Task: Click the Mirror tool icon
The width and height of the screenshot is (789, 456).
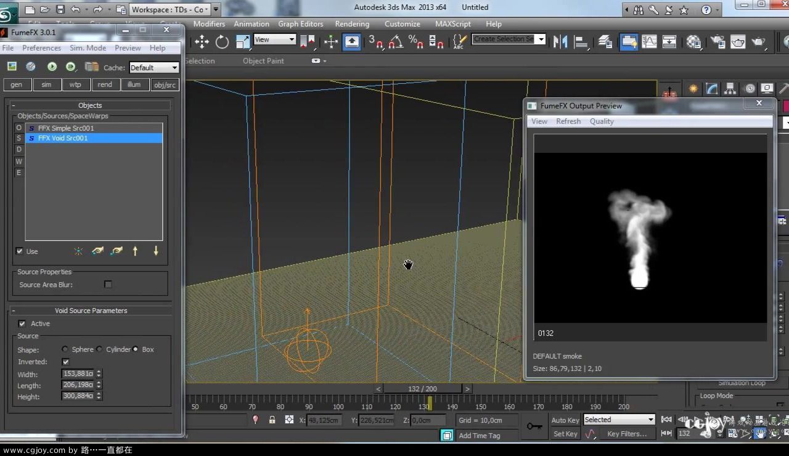Action: pyautogui.click(x=560, y=42)
